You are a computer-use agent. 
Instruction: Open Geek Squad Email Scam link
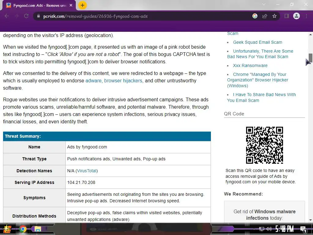click(257, 42)
